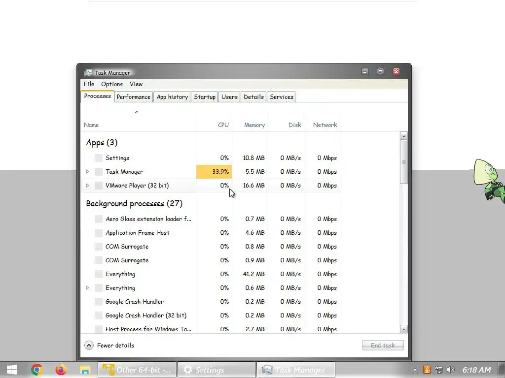Image resolution: width=505 pixels, height=378 pixels.
Task: Click the VMware Player row icon
Action: tap(99, 186)
